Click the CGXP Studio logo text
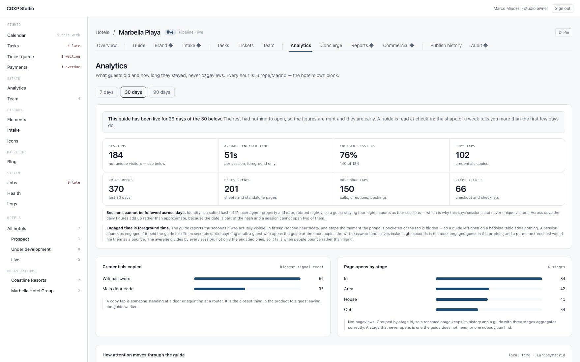Image resolution: width=580 pixels, height=362 pixels. 20,9
